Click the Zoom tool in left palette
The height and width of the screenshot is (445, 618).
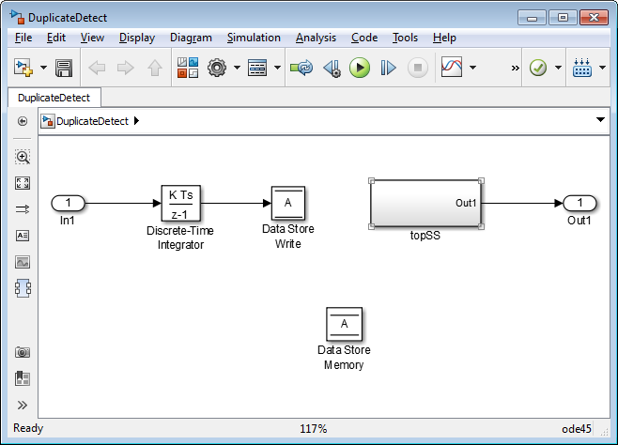(x=23, y=157)
